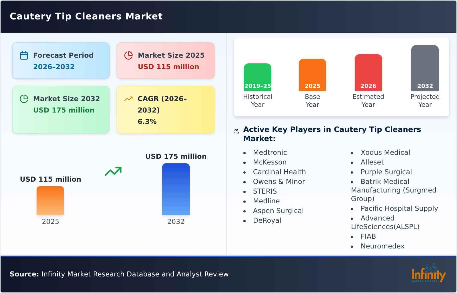This screenshot has width=457, height=293.
Task: Select the gray 2032 Projected Year bar
Action: pyautogui.click(x=425, y=68)
